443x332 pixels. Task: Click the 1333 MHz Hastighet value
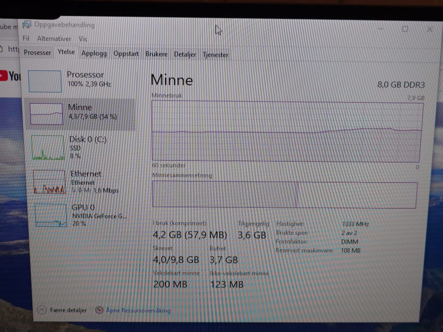click(355, 224)
